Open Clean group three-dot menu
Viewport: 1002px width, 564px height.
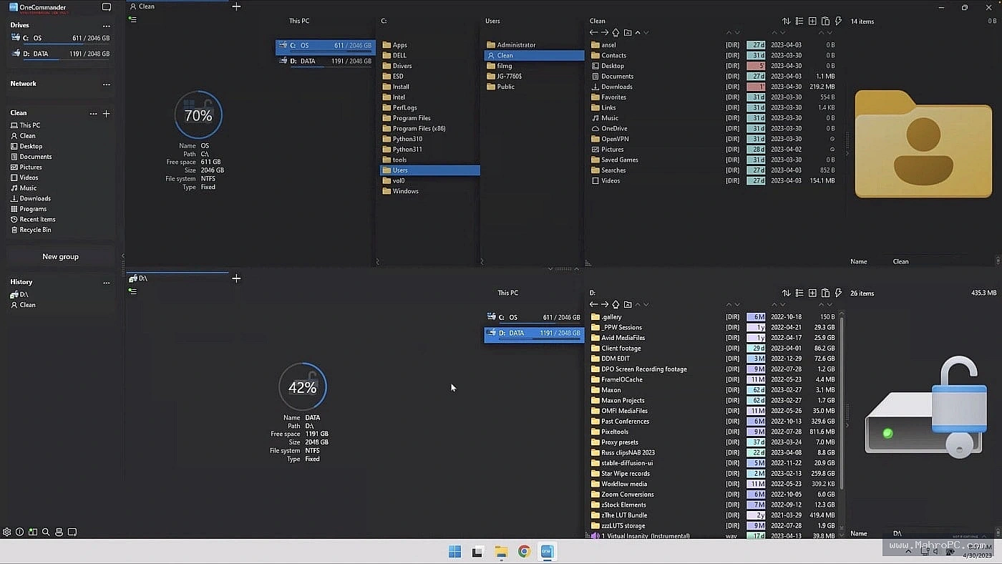point(93,113)
